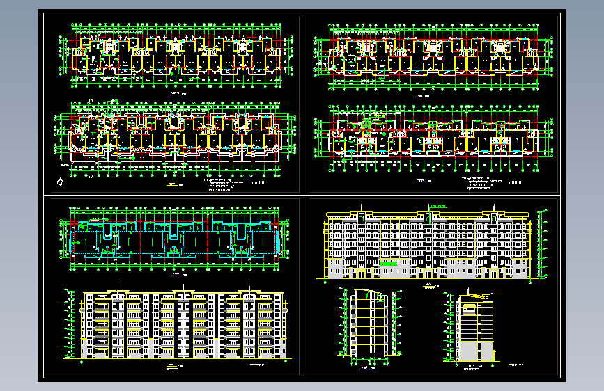This screenshot has height=391, width=604.
Task: Select the lower floor plan in top-left sheet
Action: 176,139
